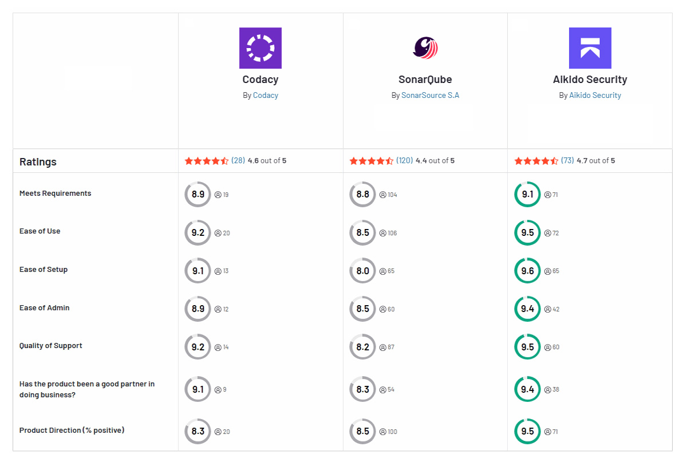Click the Codacy product name heading

pyautogui.click(x=260, y=80)
